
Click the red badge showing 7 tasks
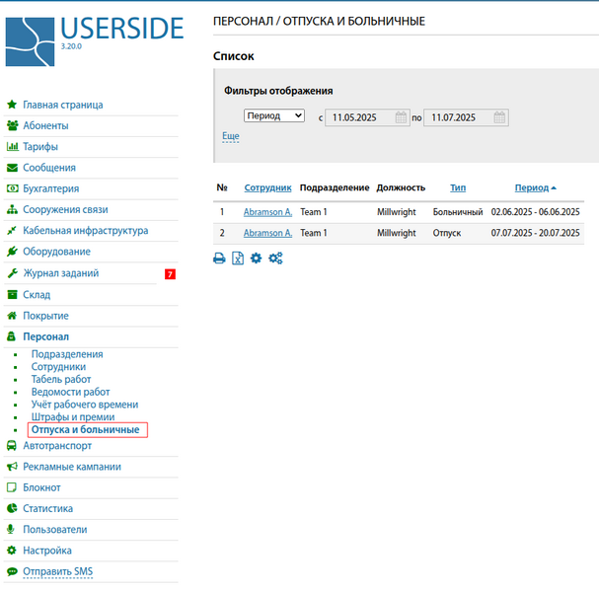170,273
